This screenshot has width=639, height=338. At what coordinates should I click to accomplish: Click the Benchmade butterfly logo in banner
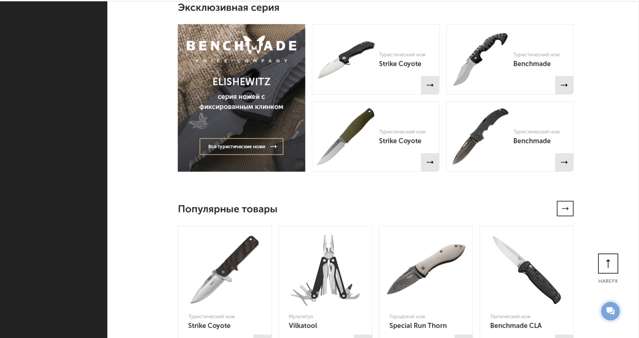[241, 48]
